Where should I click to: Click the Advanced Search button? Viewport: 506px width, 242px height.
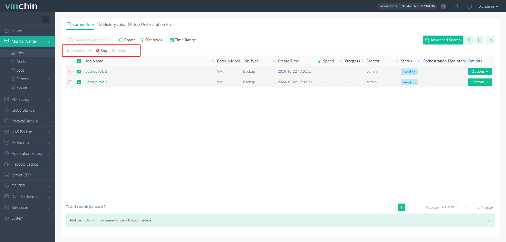[443, 40]
